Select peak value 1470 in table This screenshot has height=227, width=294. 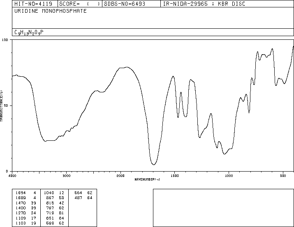click(21, 203)
